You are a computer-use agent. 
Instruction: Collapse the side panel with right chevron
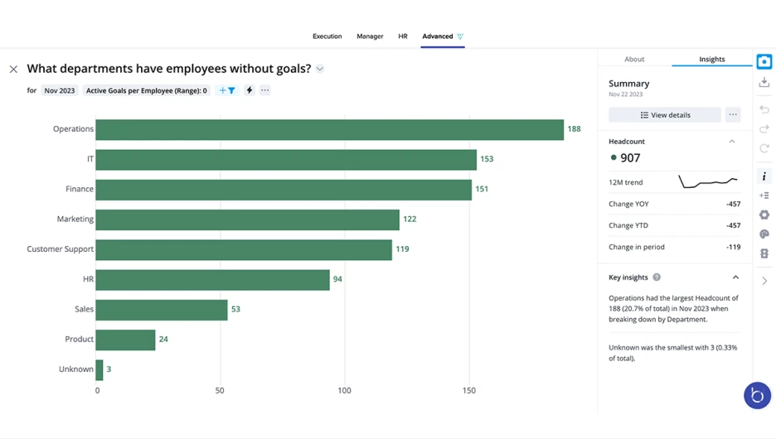click(x=764, y=282)
